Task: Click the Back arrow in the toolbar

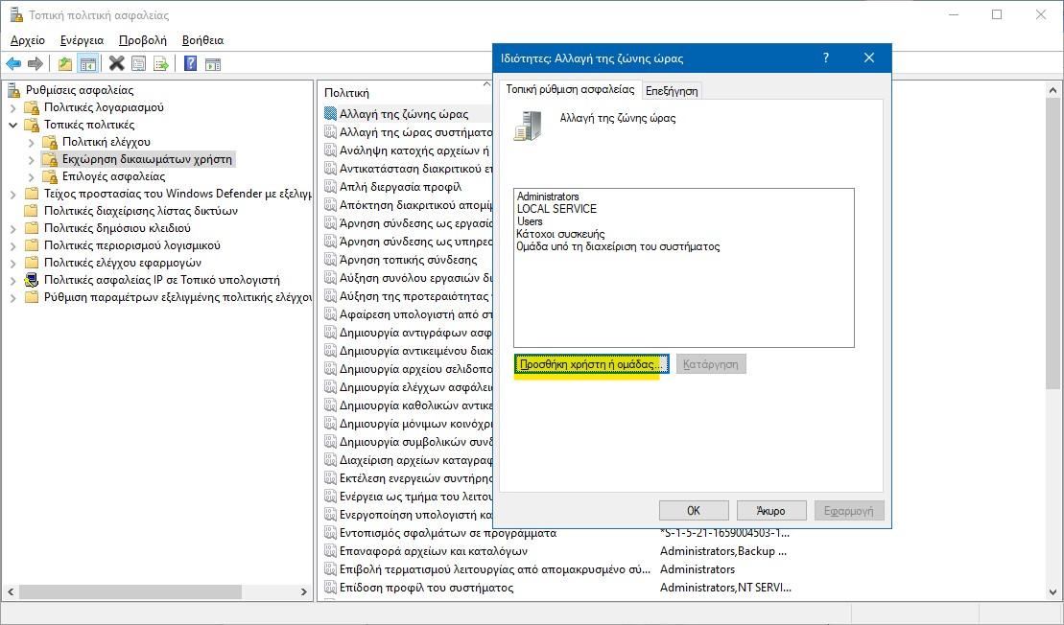Action: point(13,63)
